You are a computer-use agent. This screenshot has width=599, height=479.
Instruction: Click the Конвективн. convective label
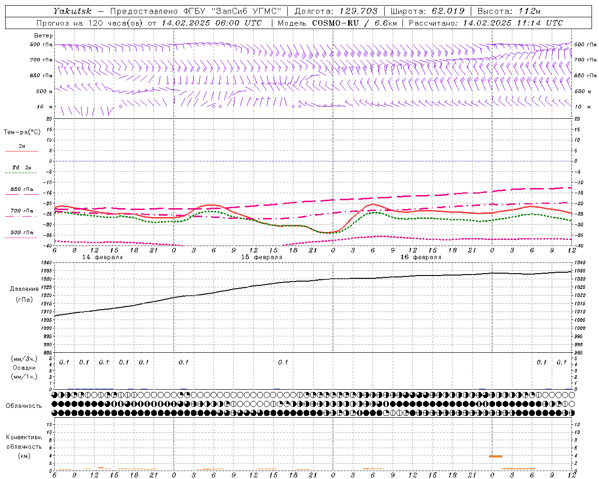24,437
